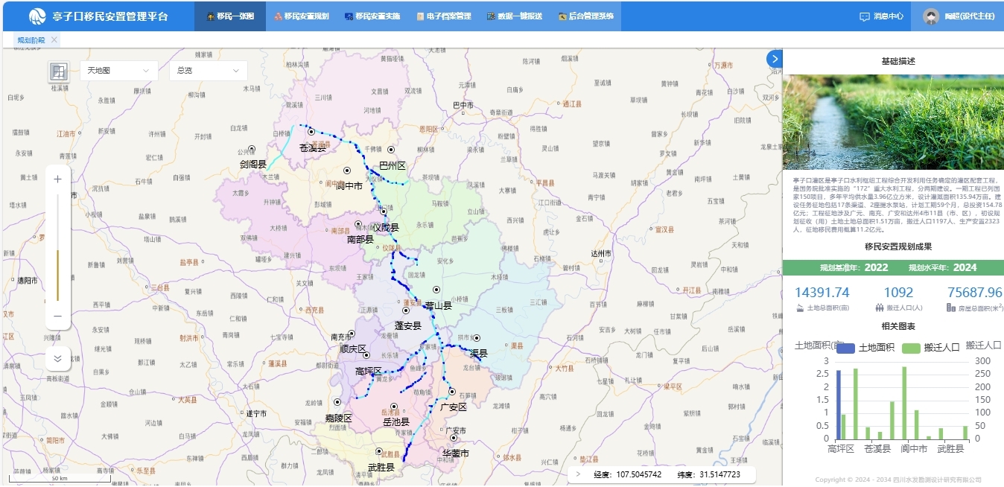Viewport: 1004px width, 487px height.
Task: Open the 消息中心 message center
Action: point(881,16)
